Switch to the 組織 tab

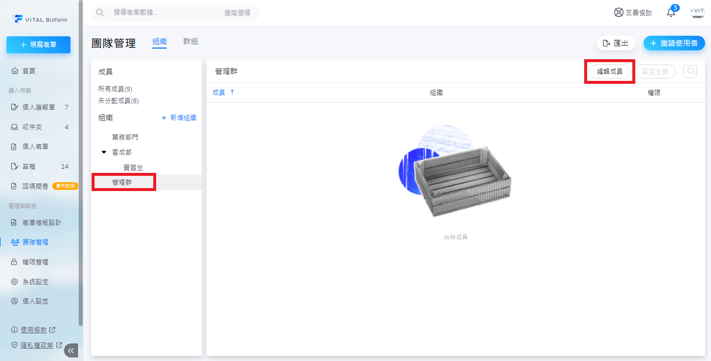pos(160,42)
